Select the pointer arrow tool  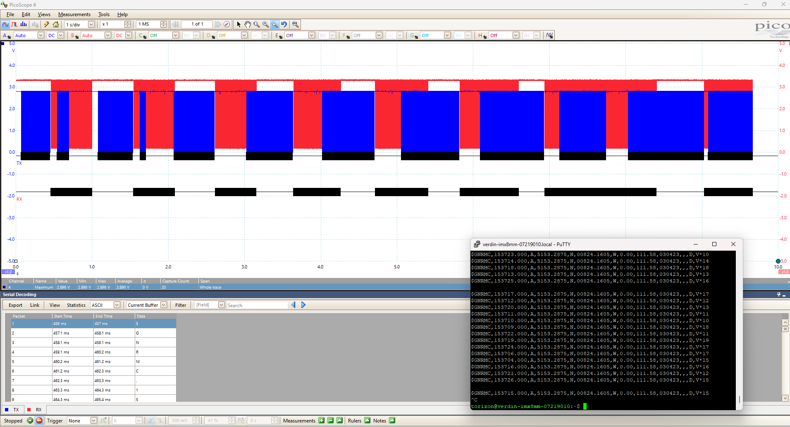click(239, 24)
